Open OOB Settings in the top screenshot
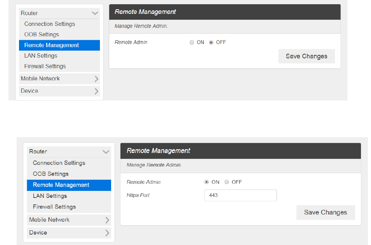Screen dimensions: 371x245 (x=41, y=34)
